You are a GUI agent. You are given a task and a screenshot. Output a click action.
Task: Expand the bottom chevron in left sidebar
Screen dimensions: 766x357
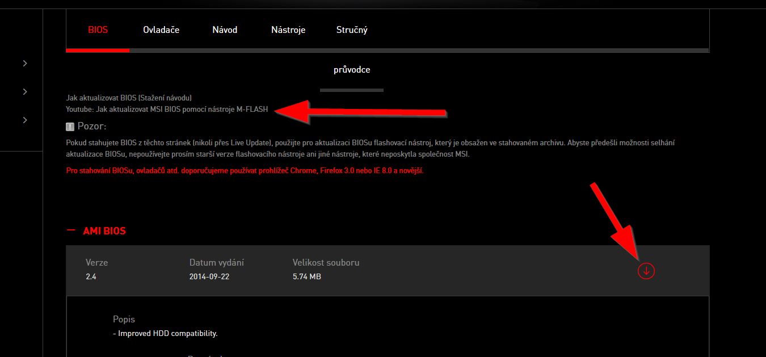click(25, 120)
